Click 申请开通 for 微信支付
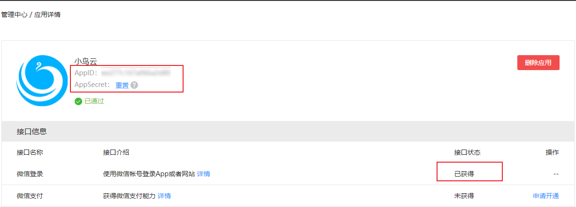This screenshot has width=576, height=207. [x=546, y=196]
